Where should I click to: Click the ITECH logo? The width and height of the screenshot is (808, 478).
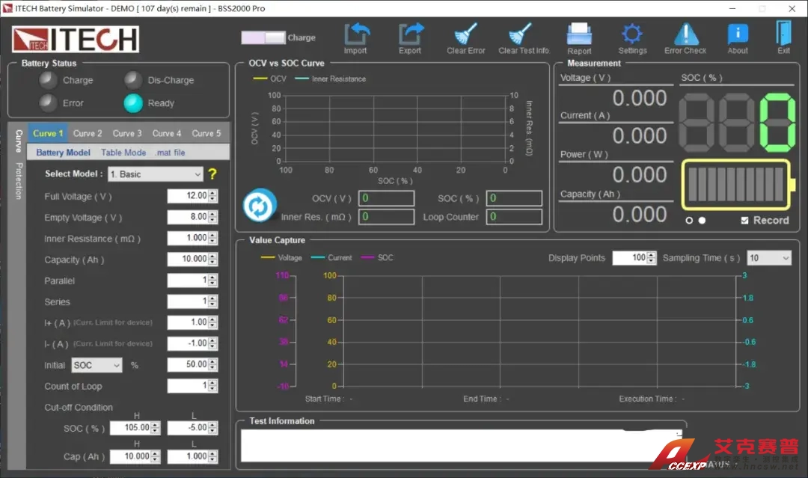[x=76, y=40]
